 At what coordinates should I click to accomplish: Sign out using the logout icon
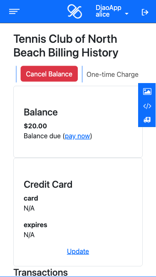click(x=145, y=12)
